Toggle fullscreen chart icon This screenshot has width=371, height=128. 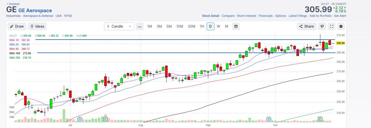[331, 26]
